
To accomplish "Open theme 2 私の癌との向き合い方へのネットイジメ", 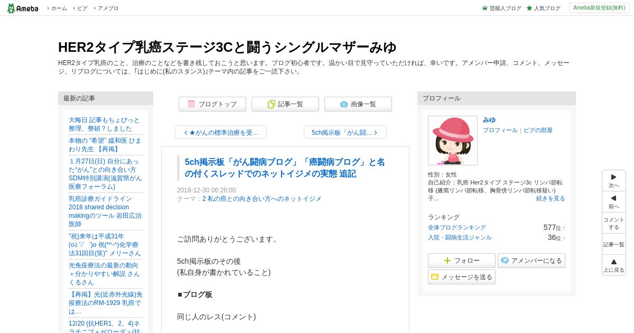I will pos(262,199).
